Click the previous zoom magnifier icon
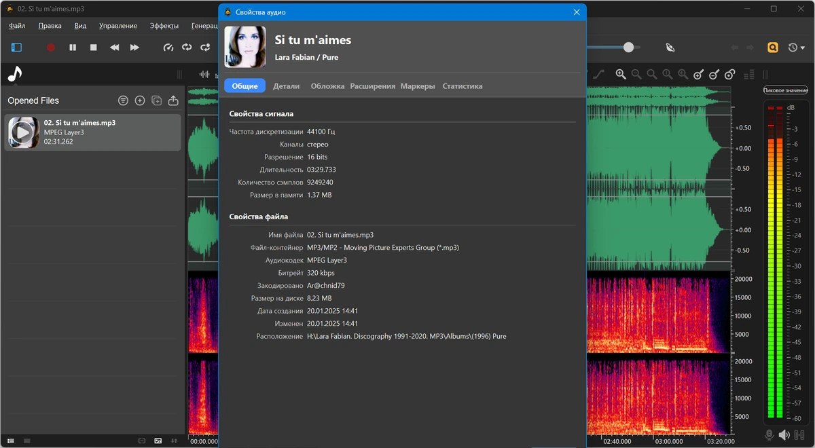The width and height of the screenshot is (815, 448). (683, 74)
